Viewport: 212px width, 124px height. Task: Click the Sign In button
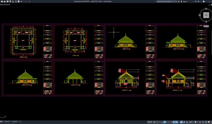184,2
